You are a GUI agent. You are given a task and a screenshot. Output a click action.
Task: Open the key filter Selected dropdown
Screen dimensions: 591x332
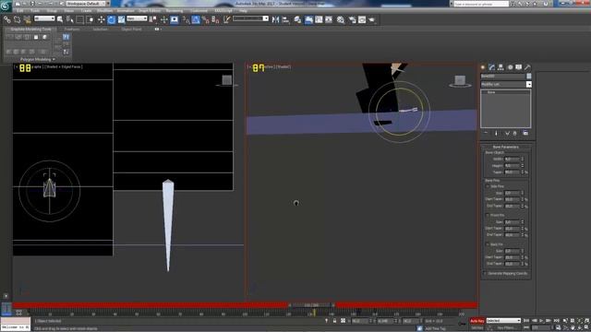coord(503,321)
